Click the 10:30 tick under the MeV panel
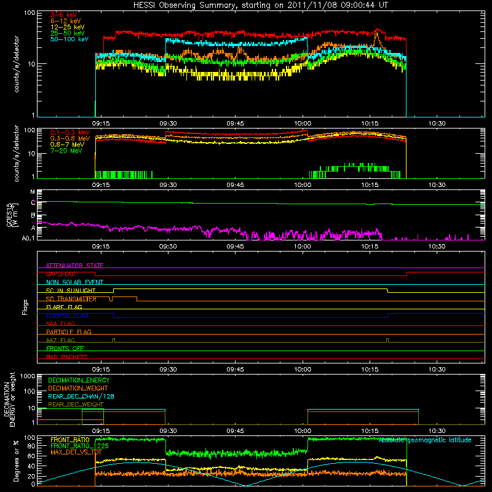Viewport: 492px width, 492px height. click(x=437, y=185)
